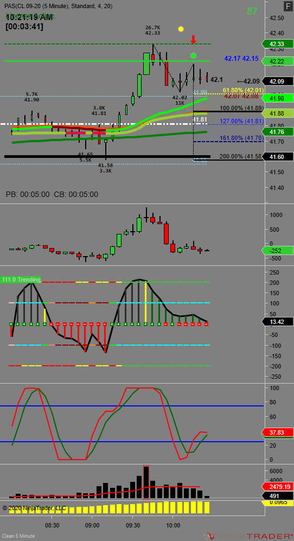Click the [00:03:41] bar countdown timer
Viewport: 294px width, 541px height.
(x=24, y=26)
